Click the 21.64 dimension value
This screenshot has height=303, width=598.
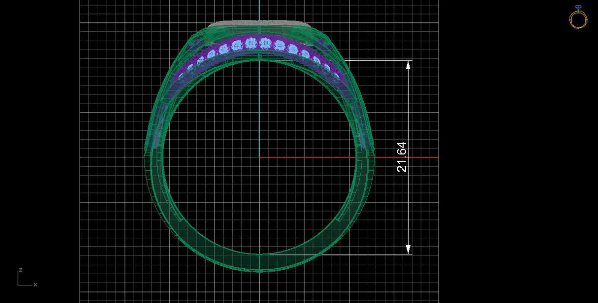[402, 157]
